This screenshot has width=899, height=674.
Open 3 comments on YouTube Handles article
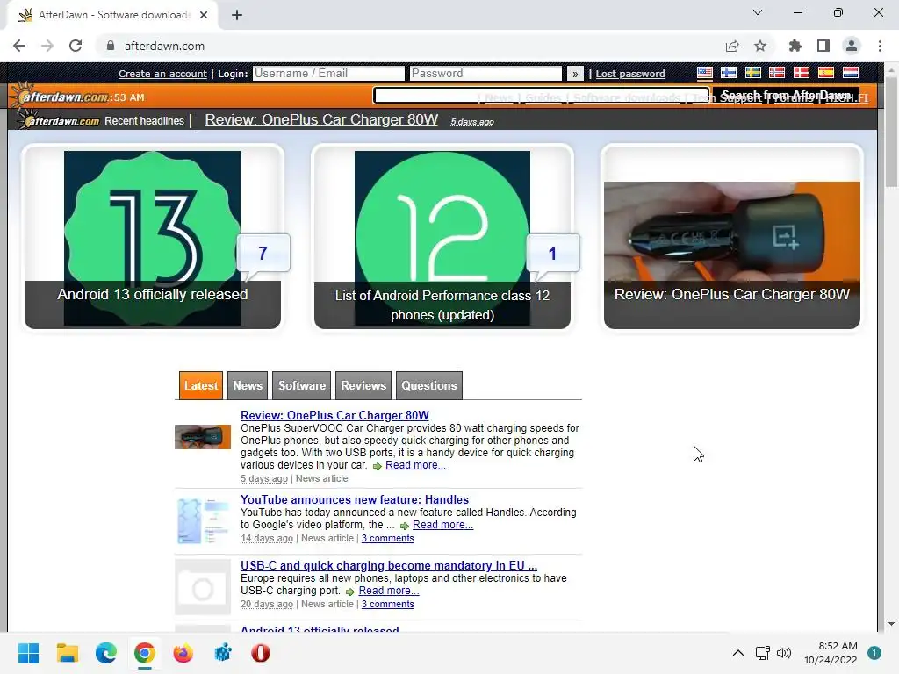[x=387, y=539]
